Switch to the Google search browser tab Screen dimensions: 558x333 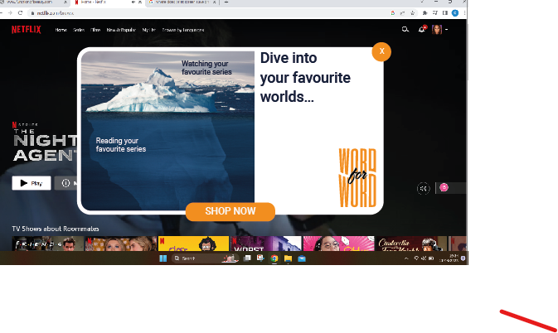pos(182,2)
